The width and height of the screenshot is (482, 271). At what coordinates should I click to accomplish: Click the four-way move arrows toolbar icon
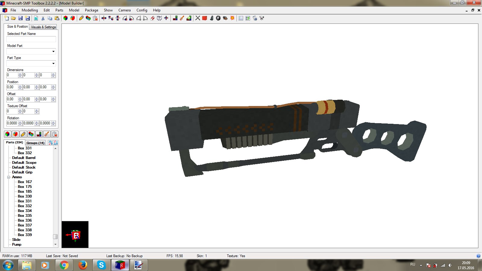[166, 18]
